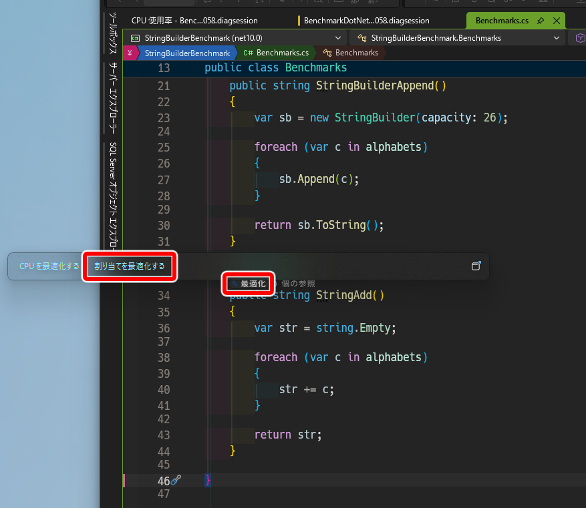Select the StringBuilderBenchmark breadcrumb item
Screen dimensions: 586x508
[x=187, y=53]
